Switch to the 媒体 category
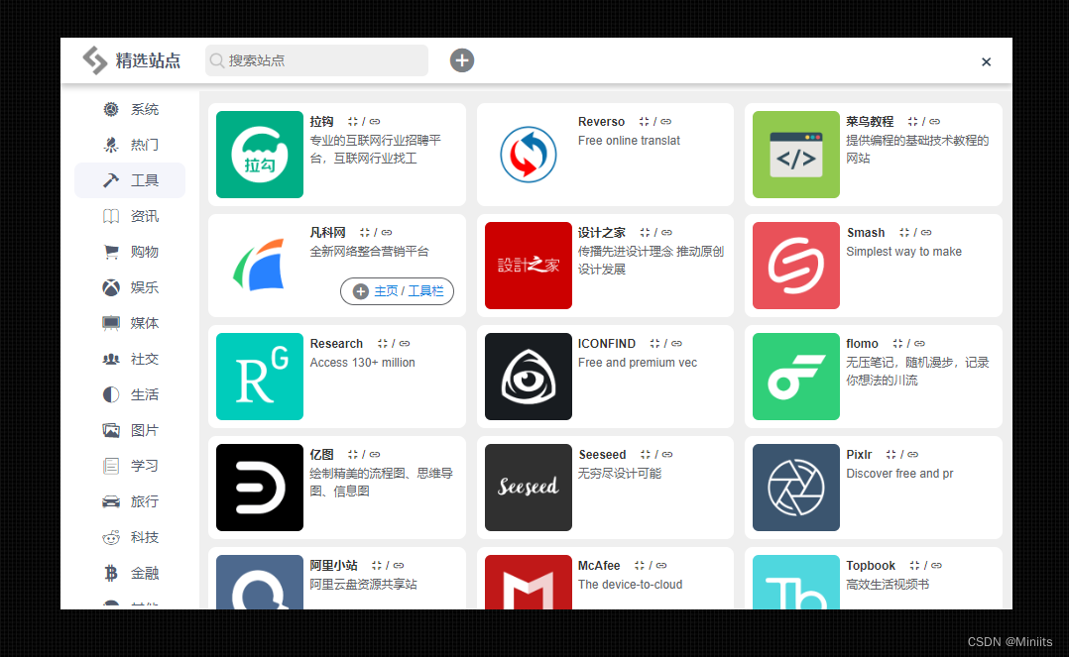 tap(130, 323)
